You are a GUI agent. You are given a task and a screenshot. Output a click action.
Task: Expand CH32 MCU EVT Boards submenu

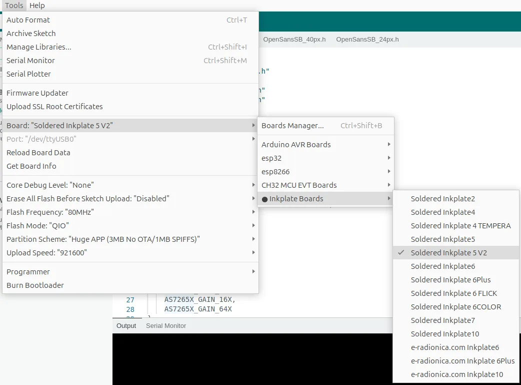299,185
